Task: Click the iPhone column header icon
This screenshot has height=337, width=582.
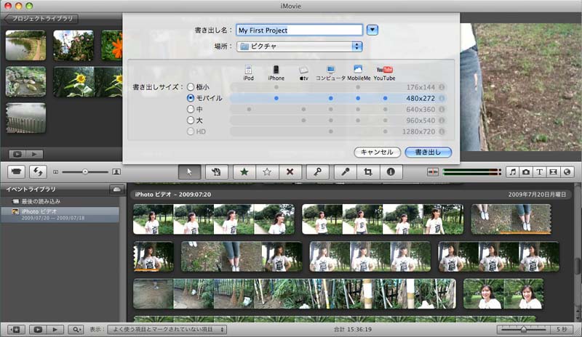Action: [x=276, y=69]
